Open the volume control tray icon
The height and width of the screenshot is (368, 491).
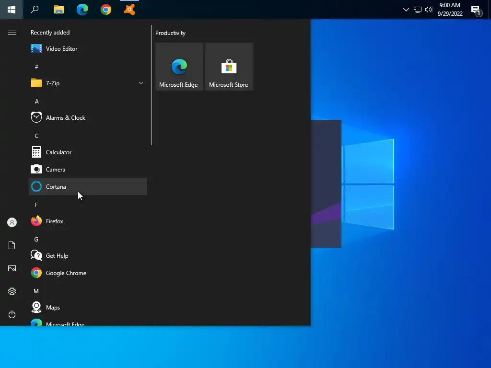pos(429,10)
